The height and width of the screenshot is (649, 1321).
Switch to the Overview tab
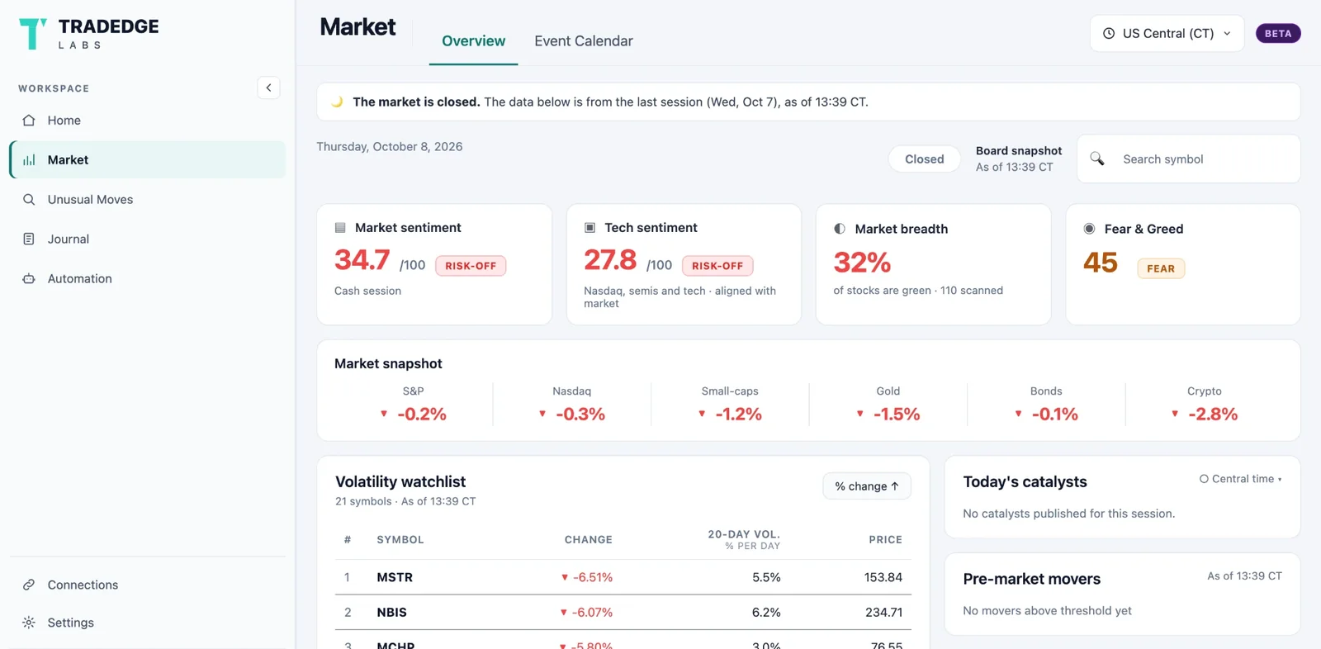[x=473, y=41]
